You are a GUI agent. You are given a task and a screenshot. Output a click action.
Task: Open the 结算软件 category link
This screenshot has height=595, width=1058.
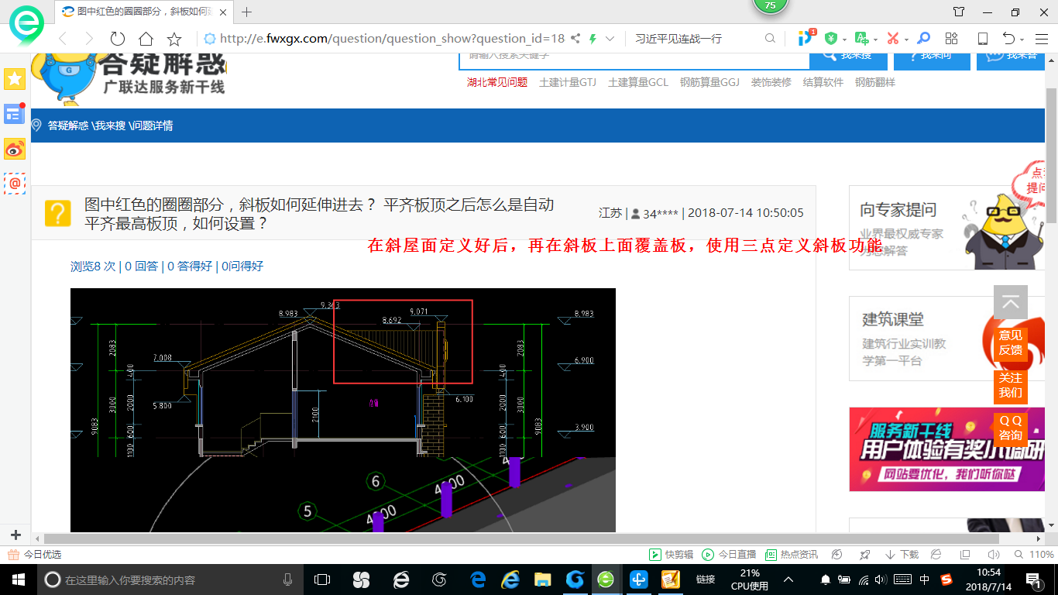(823, 82)
